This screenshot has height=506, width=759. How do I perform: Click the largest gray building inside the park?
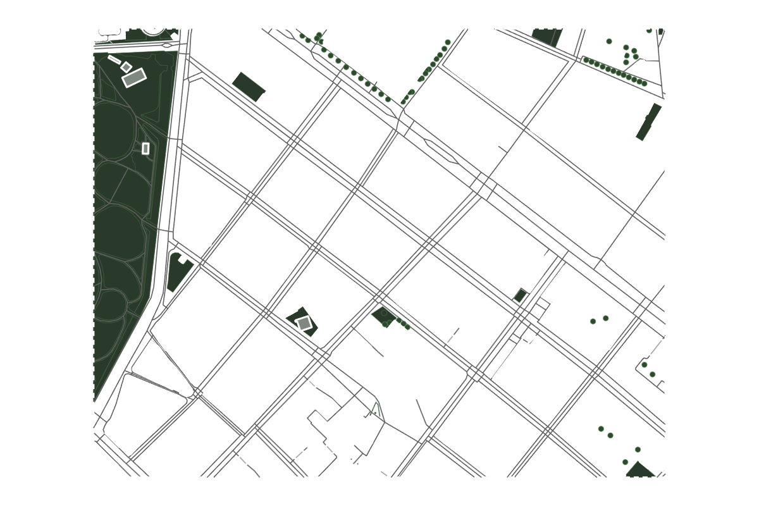[x=134, y=78]
